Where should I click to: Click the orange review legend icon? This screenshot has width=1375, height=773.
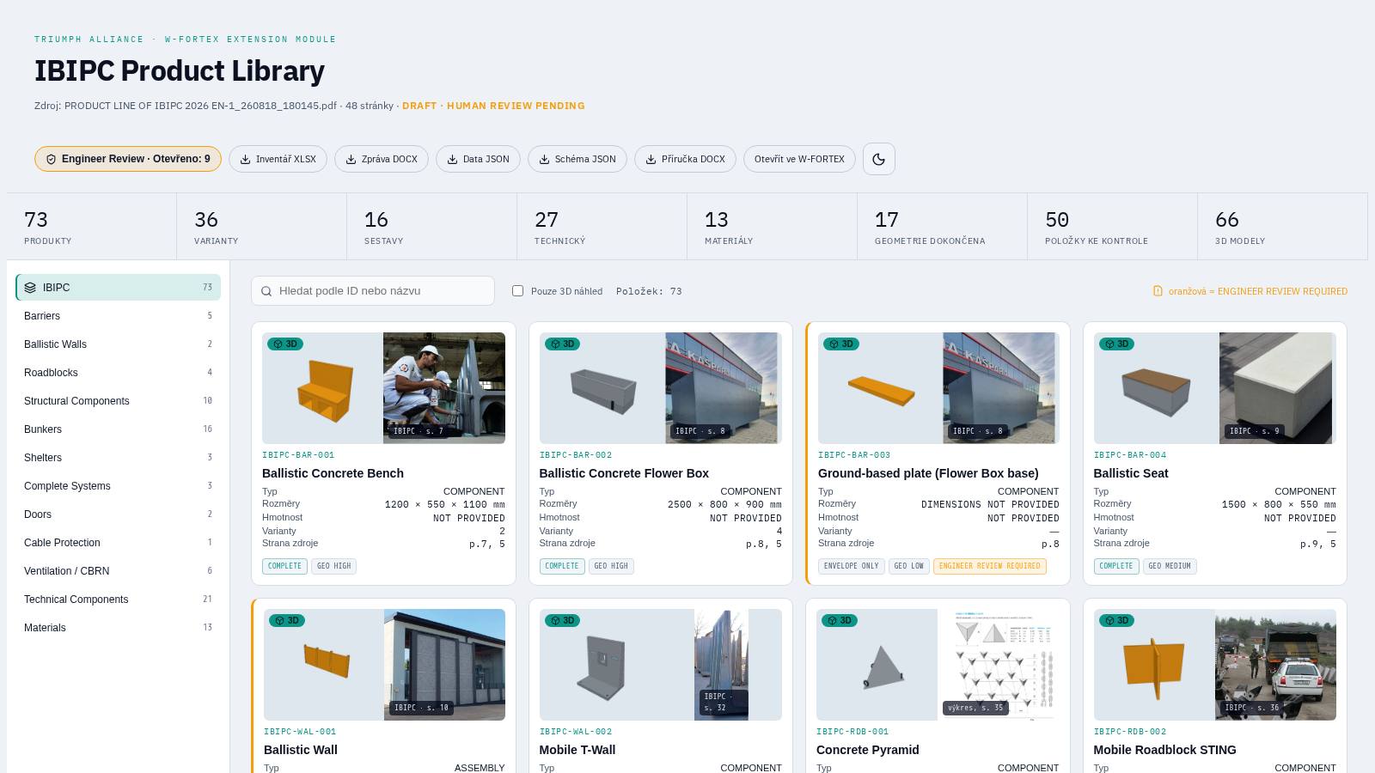tap(1158, 291)
